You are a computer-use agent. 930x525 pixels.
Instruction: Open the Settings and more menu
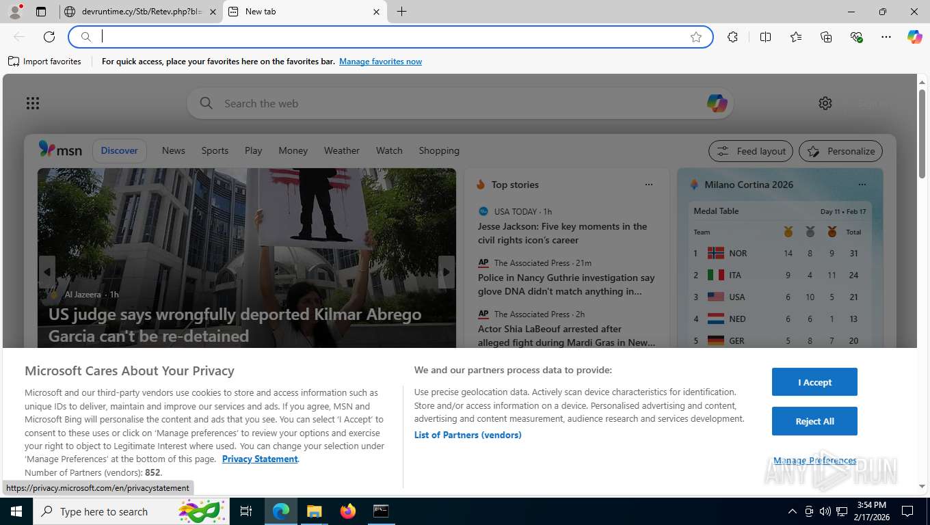tap(886, 37)
